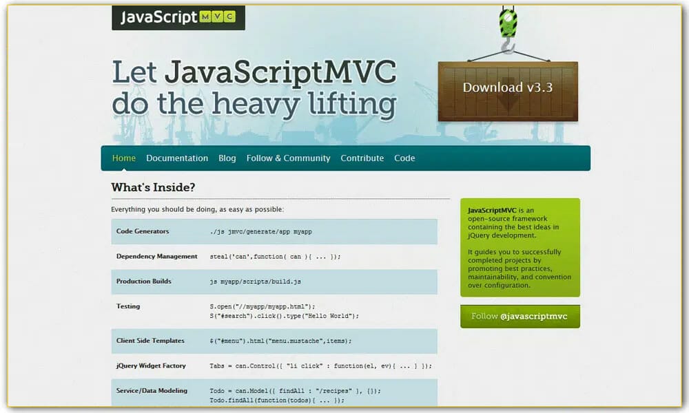Open the Contribute page

[x=362, y=158]
